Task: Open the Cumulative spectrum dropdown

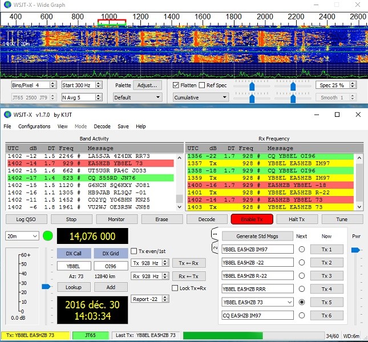Action: point(201,97)
